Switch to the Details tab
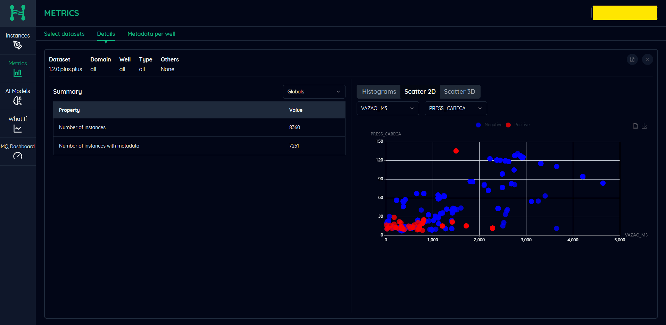The width and height of the screenshot is (666, 325). tap(106, 34)
